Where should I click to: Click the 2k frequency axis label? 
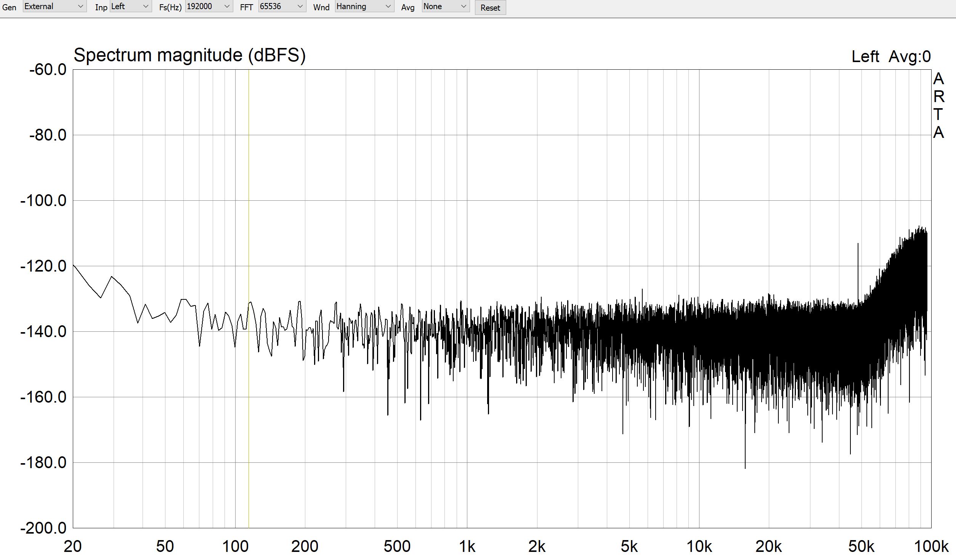[537, 547]
